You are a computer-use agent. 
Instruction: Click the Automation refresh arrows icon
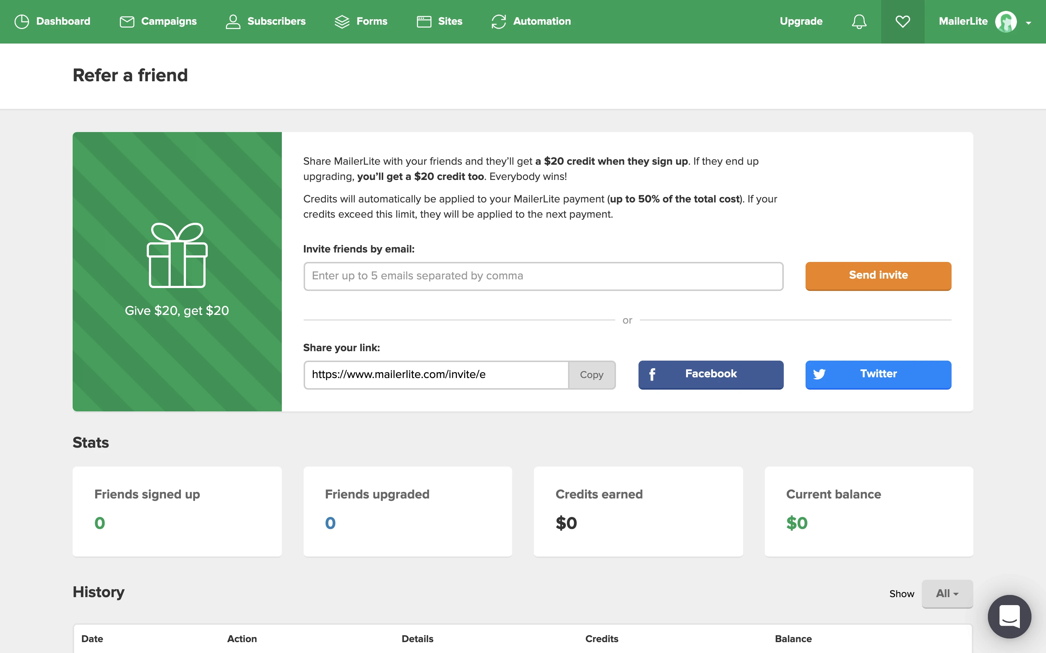499,22
